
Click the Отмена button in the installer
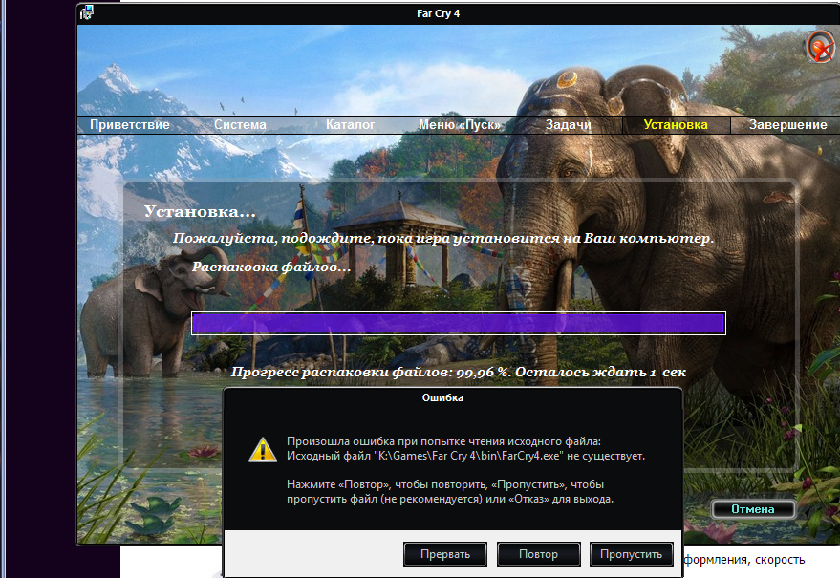pos(753,509)
